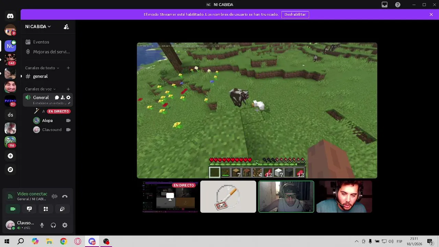Open user settings gear icon
Viewport: 439px width, 247px height.
(65, 225)
